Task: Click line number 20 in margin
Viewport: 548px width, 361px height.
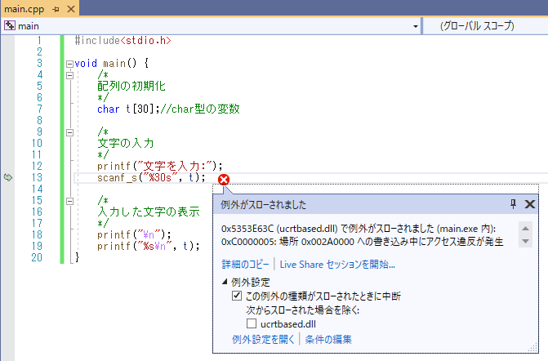Action: [37, 257]
